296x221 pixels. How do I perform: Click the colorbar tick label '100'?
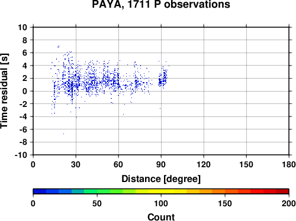[x=161, y=203]
